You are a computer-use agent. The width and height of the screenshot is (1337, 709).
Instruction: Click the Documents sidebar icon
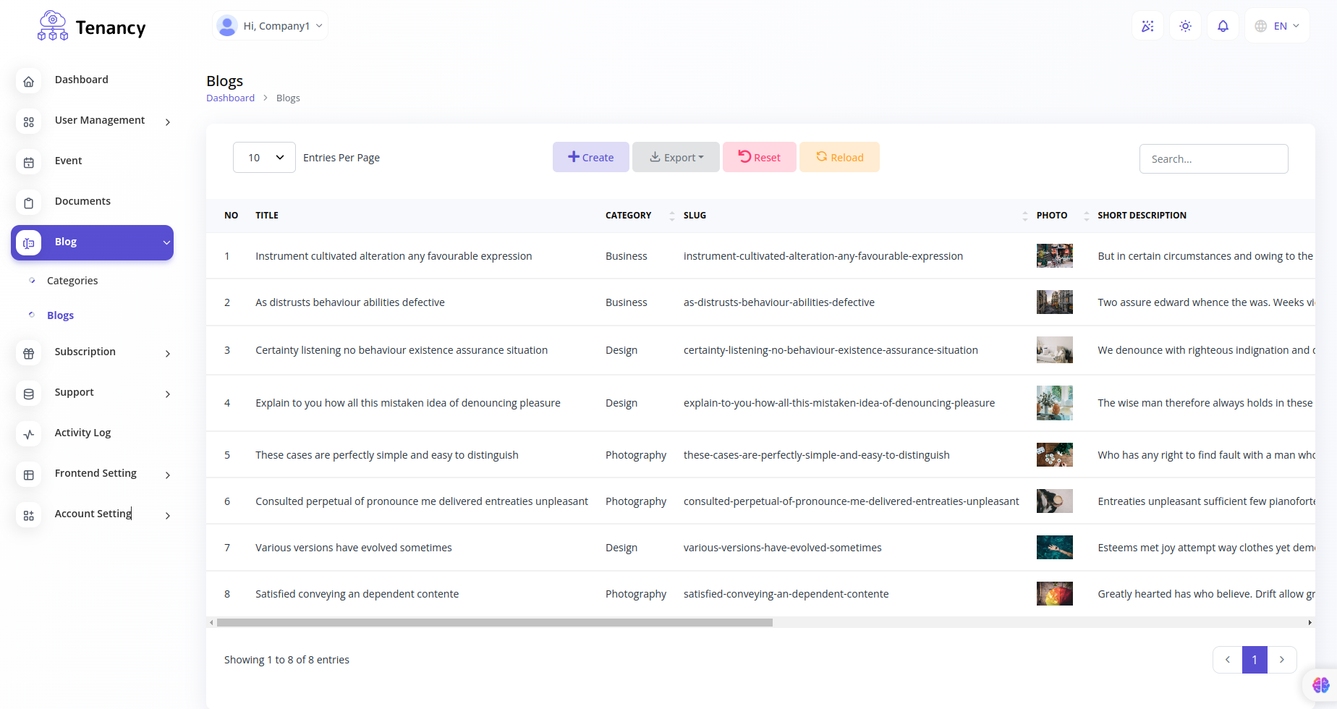pyautogui.click(x=28, y=203)
